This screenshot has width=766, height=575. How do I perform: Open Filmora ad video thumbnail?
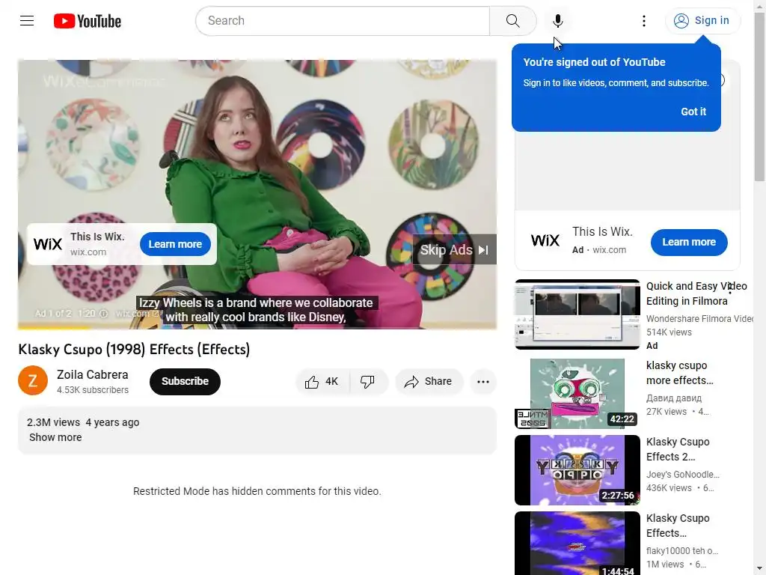577,314
